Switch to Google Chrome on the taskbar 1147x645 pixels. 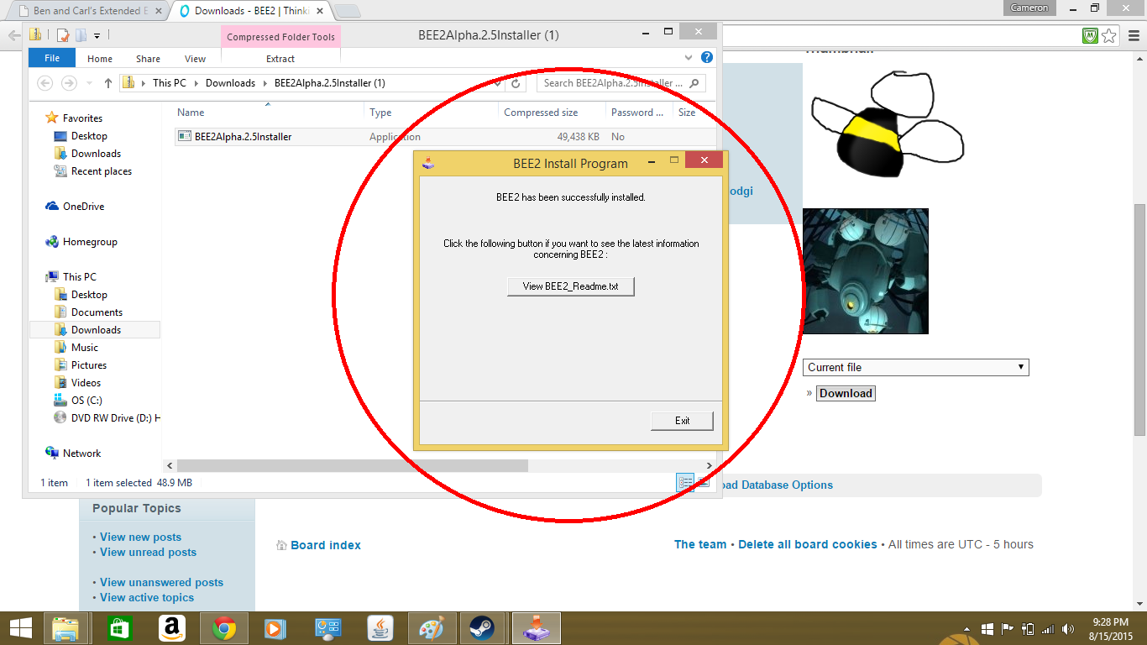pyautogui.click(x=224, y=628)
